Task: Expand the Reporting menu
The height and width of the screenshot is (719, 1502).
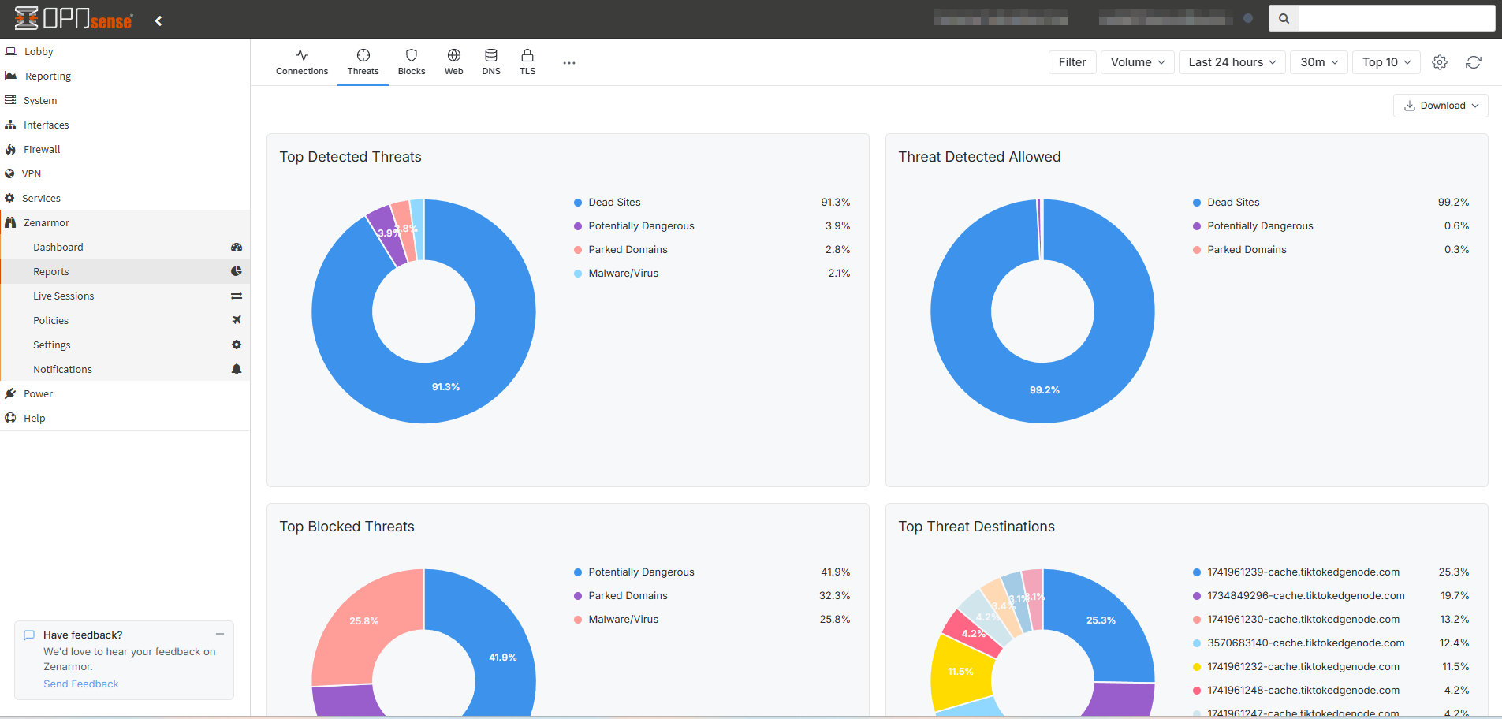Action: (x=125, y=76)
